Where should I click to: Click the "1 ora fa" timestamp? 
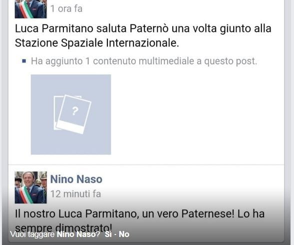(x=66, y=8)
